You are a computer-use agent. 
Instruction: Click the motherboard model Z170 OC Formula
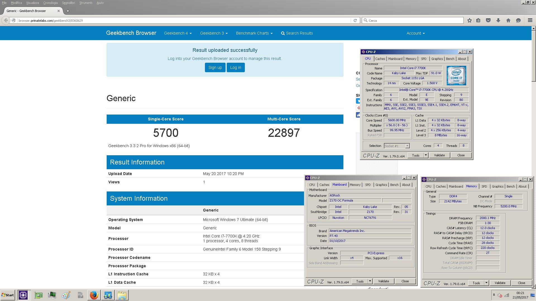(x=355, y=200)
